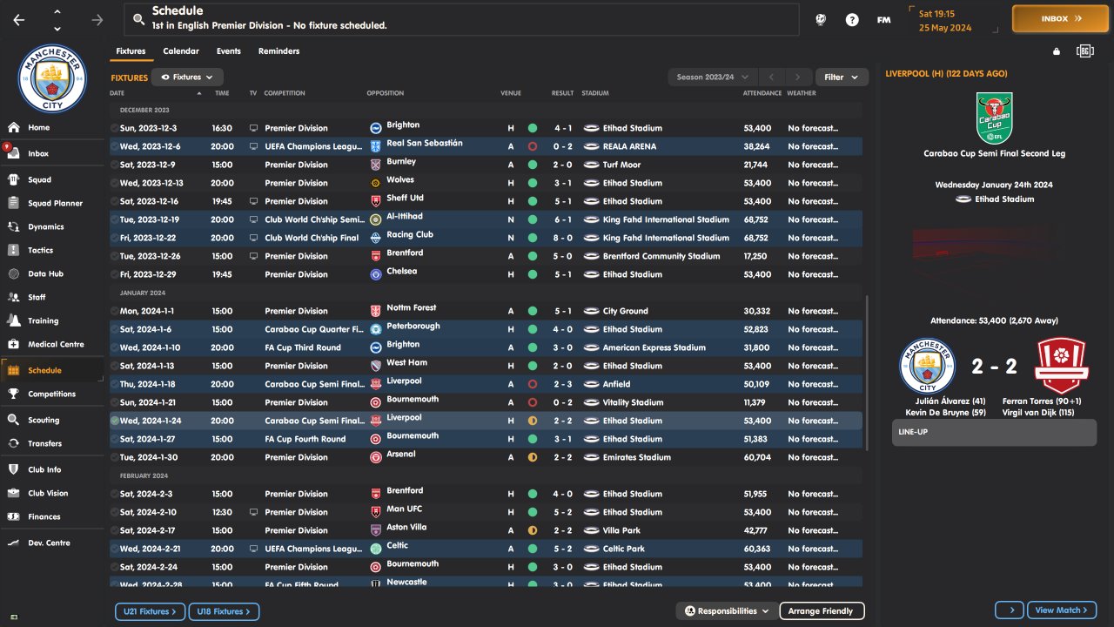Open the Finances sidebar icon
Screen dimensions: 1114x627
point(14,516)
